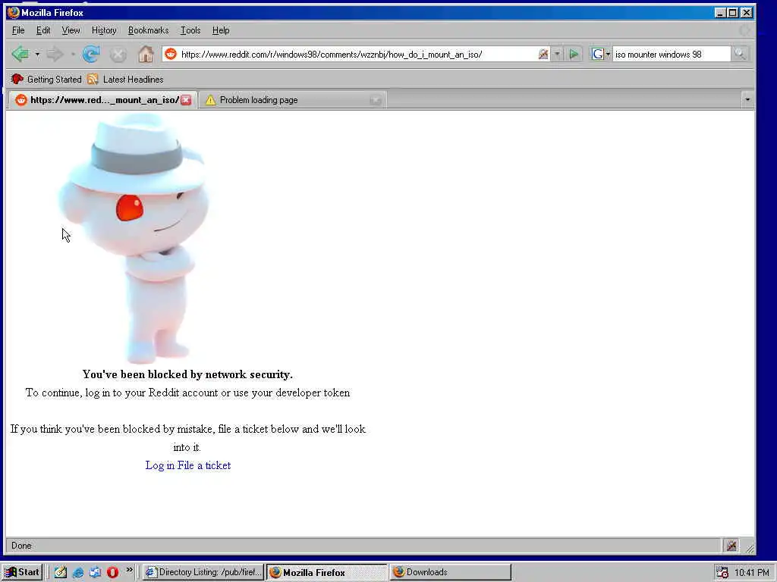
Task: Open the Edit menu
Action: tap(43, 30)
